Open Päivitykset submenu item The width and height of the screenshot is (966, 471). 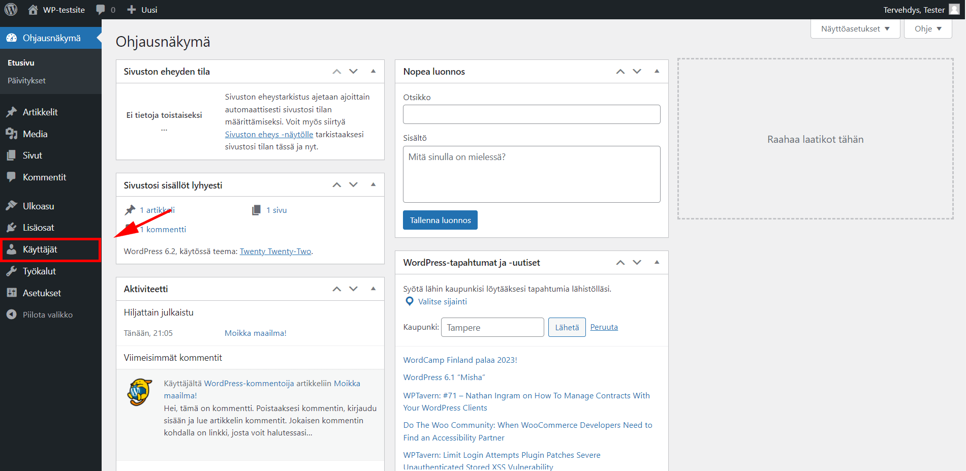tap(26, 81)
